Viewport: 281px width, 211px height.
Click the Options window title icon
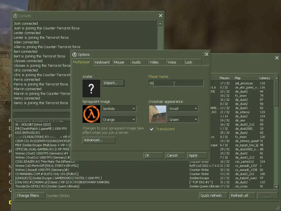74,55
